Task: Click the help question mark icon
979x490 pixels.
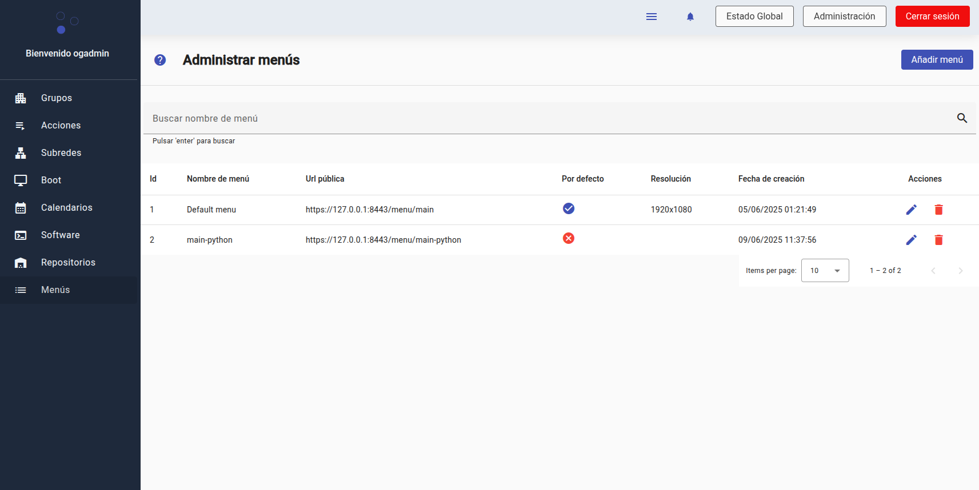Action: click(x=160, y=60)
